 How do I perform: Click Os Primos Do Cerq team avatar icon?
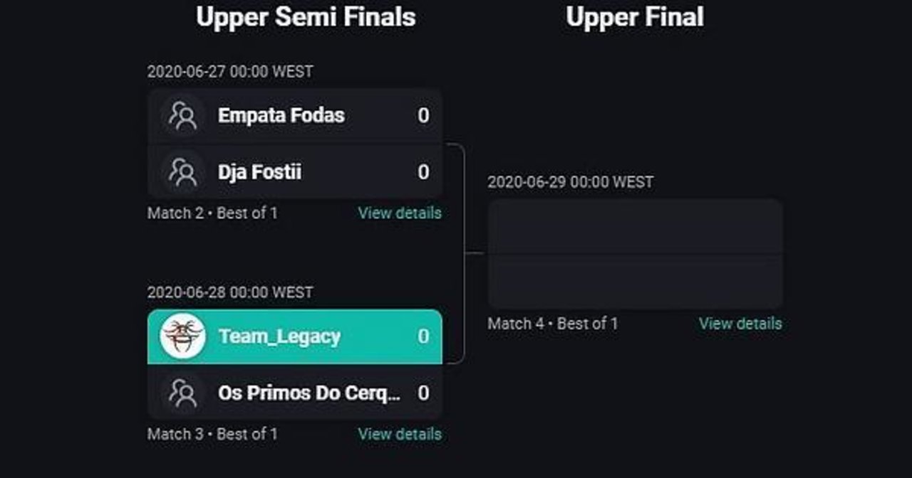[183, 393]
